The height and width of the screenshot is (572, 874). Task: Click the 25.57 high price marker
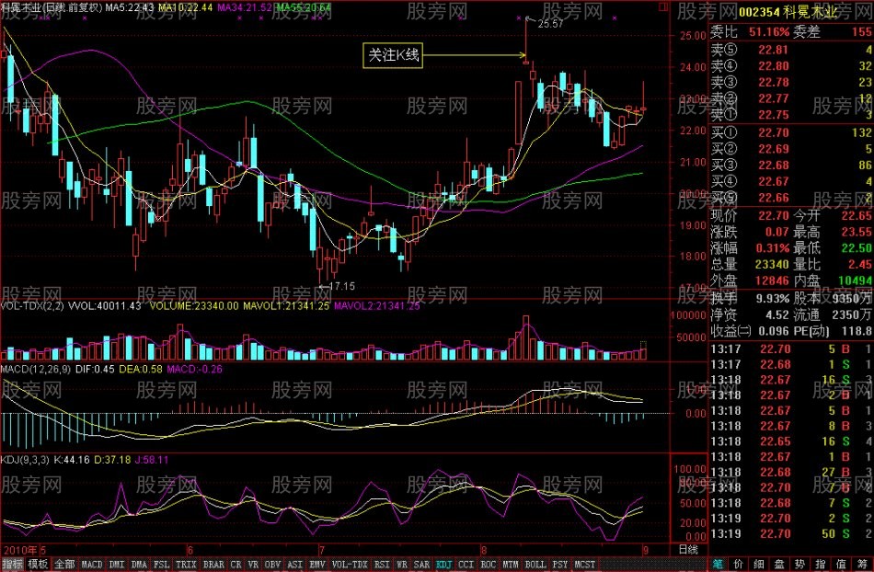(551, 24)
